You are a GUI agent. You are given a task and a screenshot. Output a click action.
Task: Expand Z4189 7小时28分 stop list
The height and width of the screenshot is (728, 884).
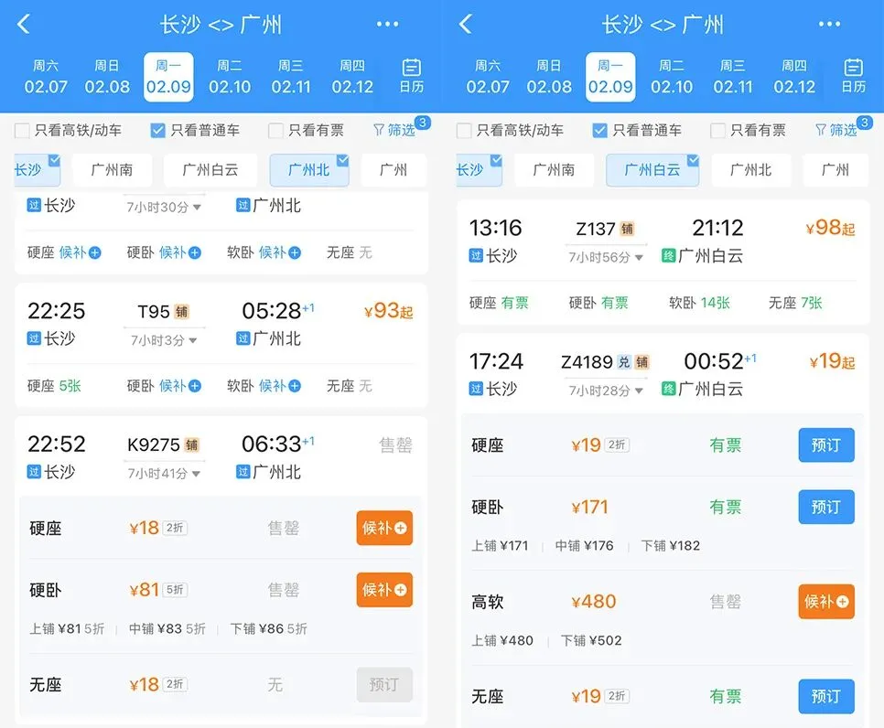tap(606, 391)
